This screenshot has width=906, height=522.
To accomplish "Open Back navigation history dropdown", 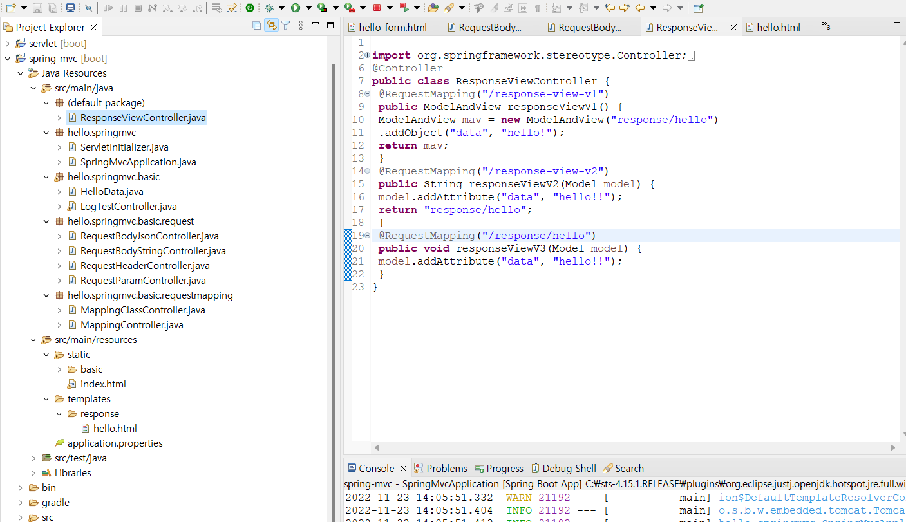I will pos(654,8).
